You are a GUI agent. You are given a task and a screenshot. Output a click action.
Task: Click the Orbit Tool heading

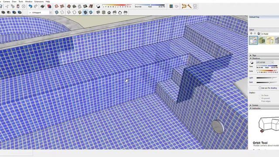[260, 143]
